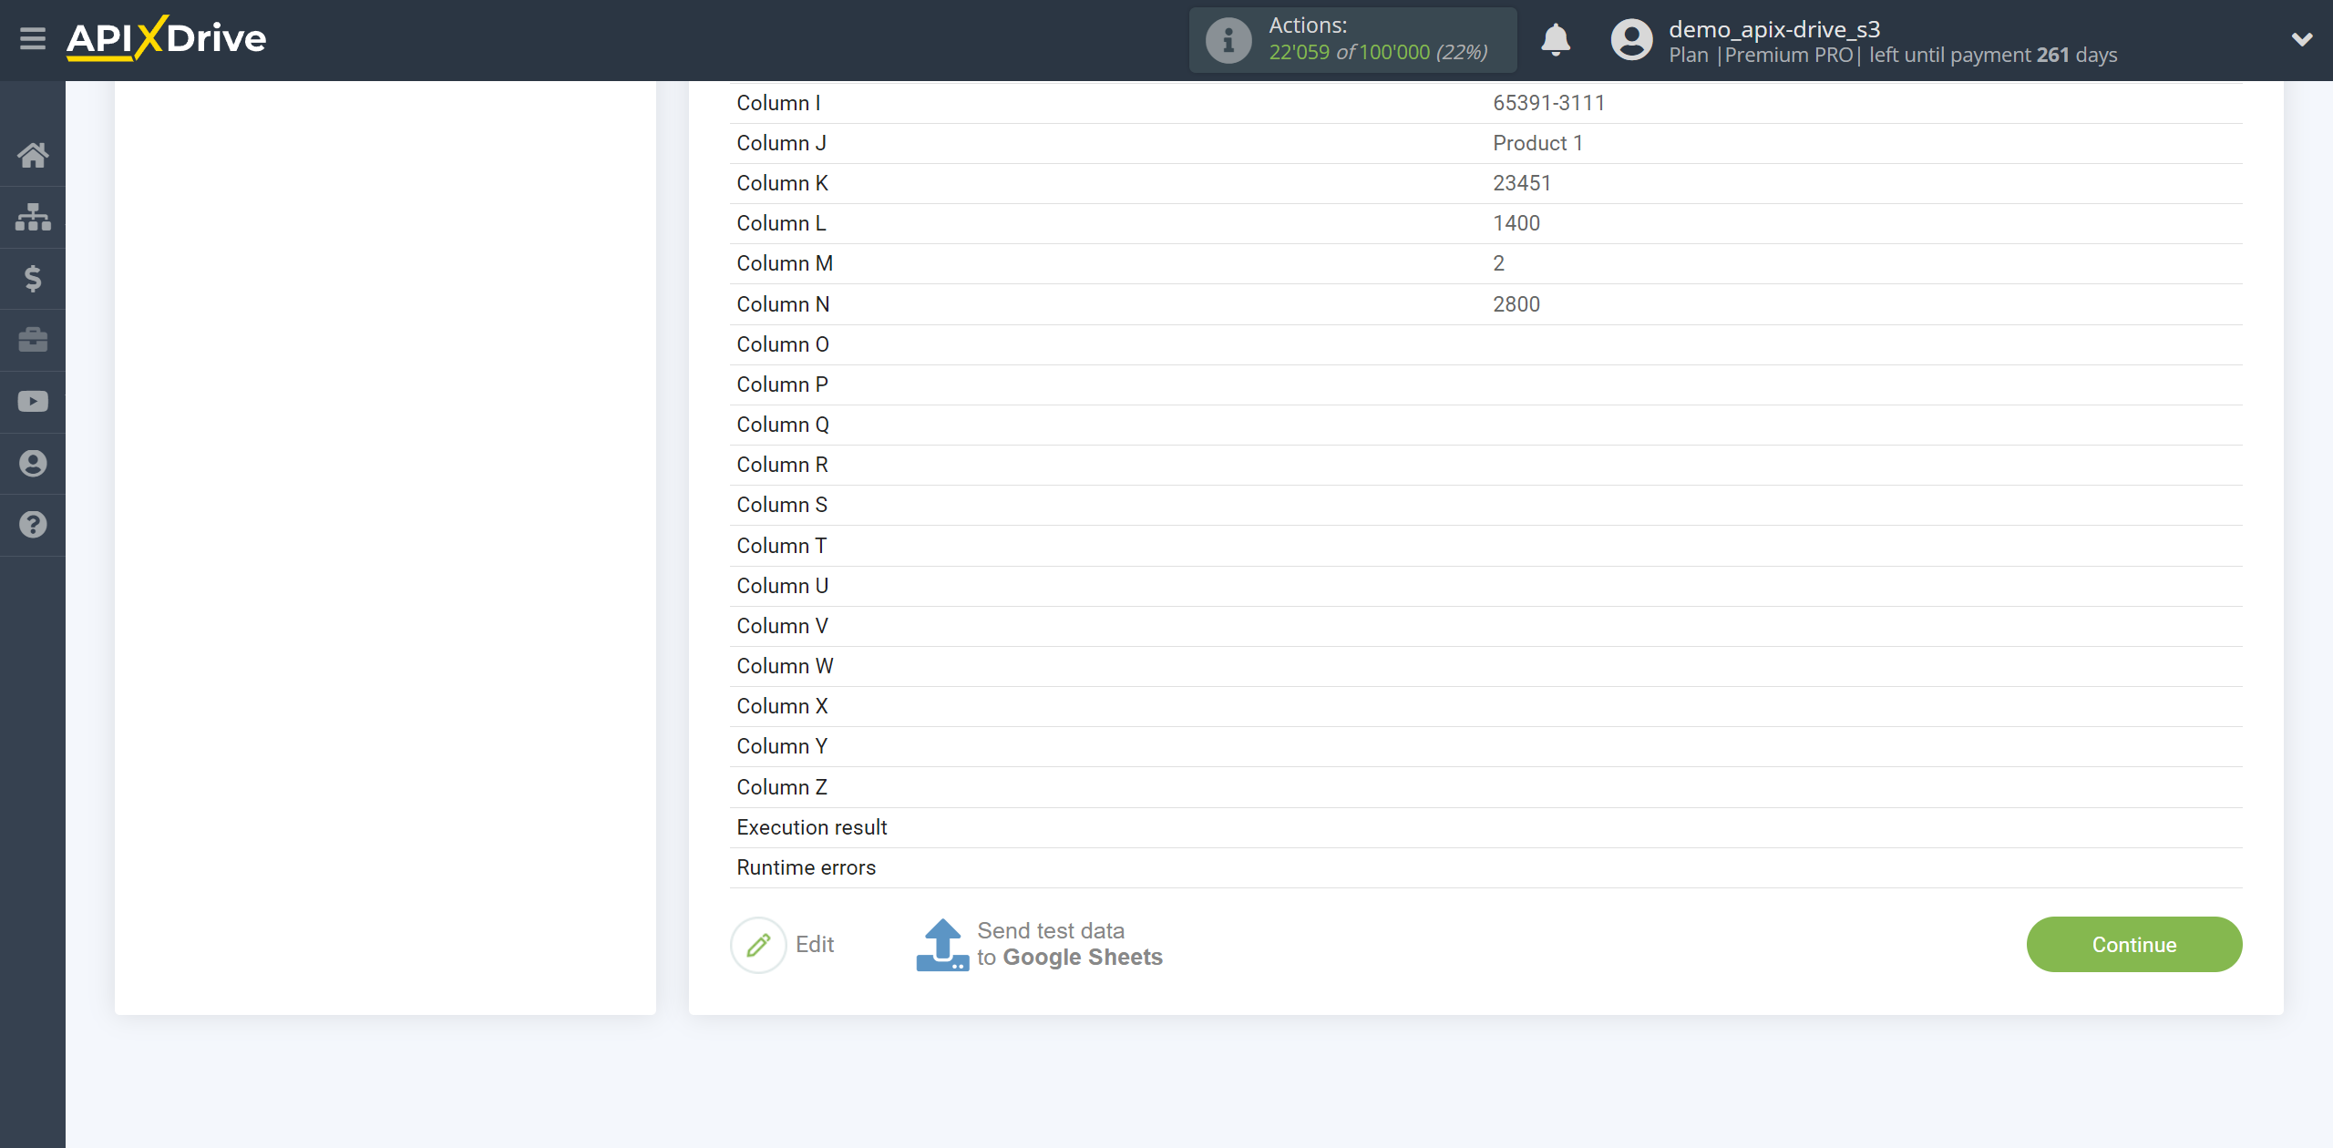The width and height of the screenshot is (2333, 1148).
Task: Select value 2800
Action: [x=1516, y=304]
